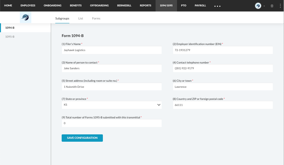Image resolution: width=284 pixels, height=165 pixels.
Task: Open the Reports menu in the navbar
Action: tap(145, 6)
